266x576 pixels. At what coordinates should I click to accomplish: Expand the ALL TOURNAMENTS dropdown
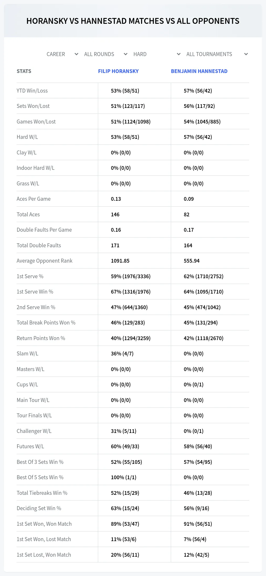pyautogui.click(x=217, y=54)
